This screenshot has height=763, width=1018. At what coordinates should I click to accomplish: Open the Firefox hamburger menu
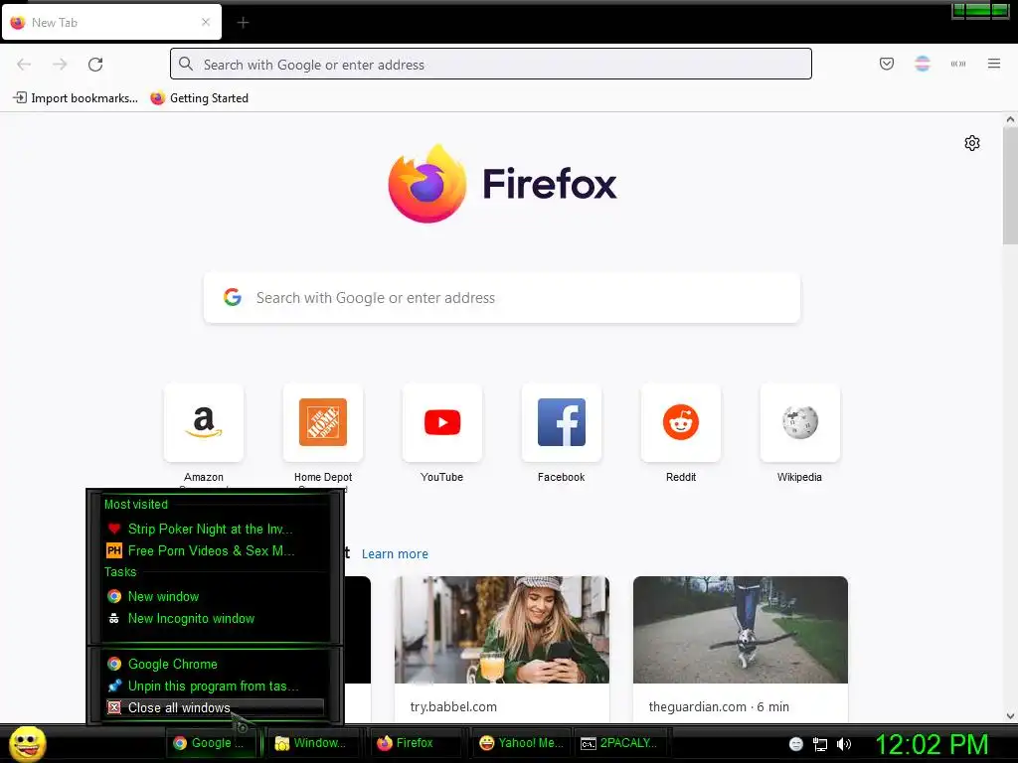[x=994, y=64]
